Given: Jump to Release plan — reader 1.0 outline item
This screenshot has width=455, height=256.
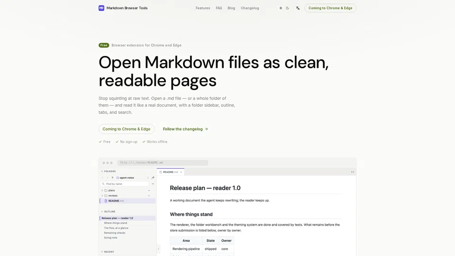Looking at the screenshot, I should (127, 218).
